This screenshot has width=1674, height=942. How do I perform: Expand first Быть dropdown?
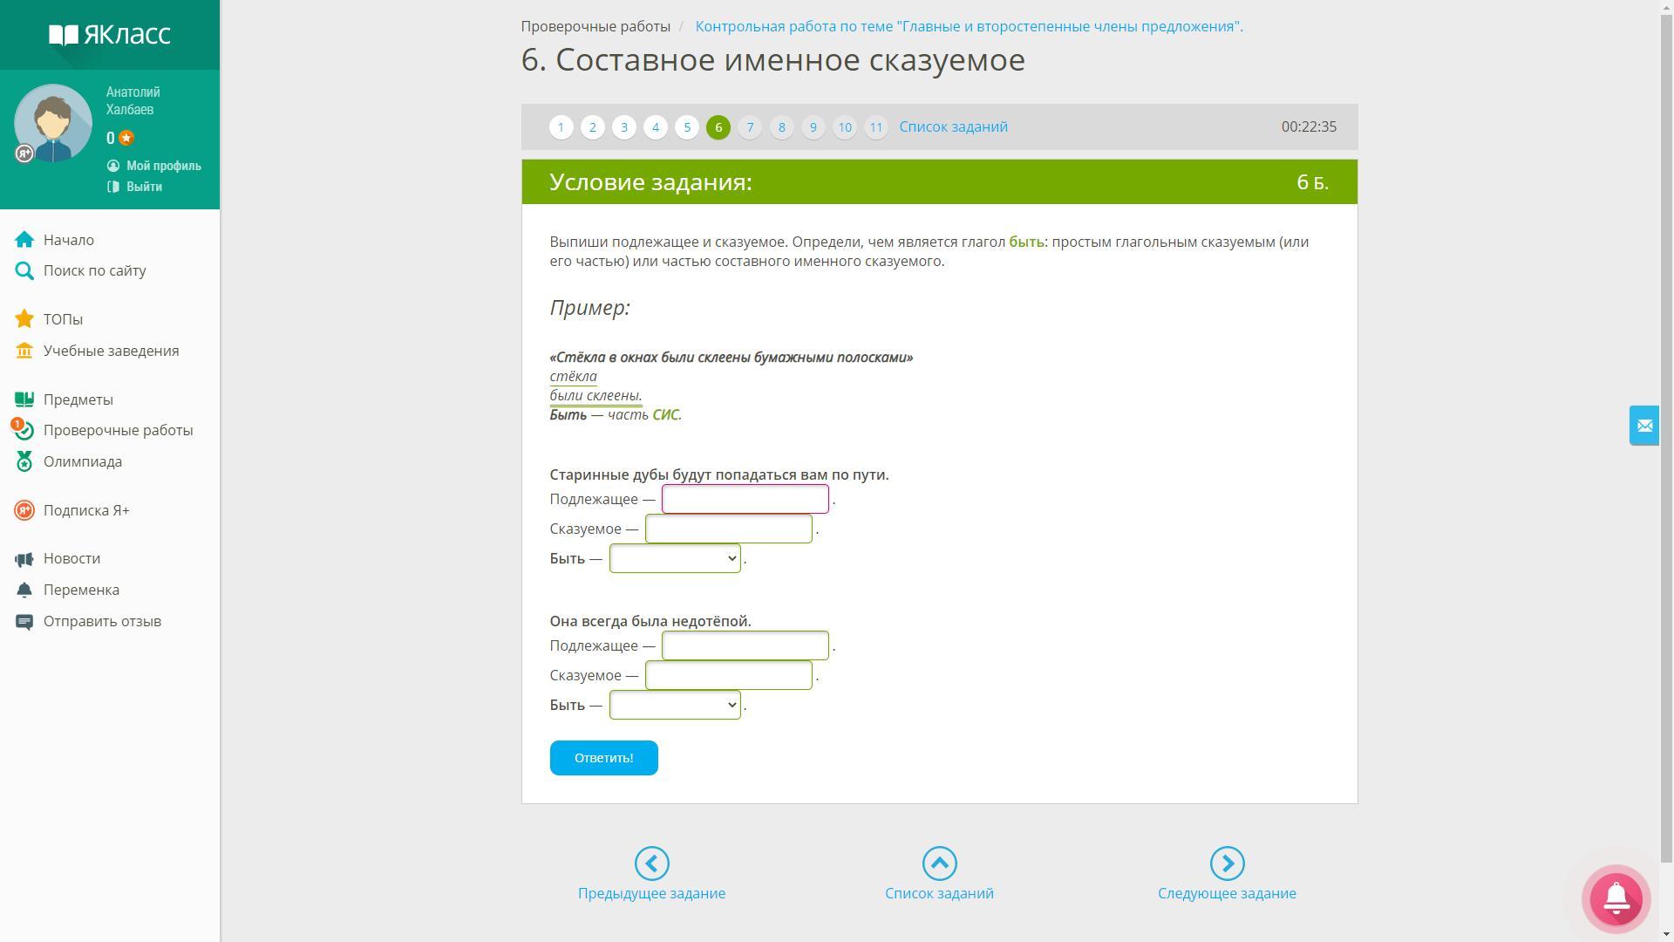pos(675,558)
